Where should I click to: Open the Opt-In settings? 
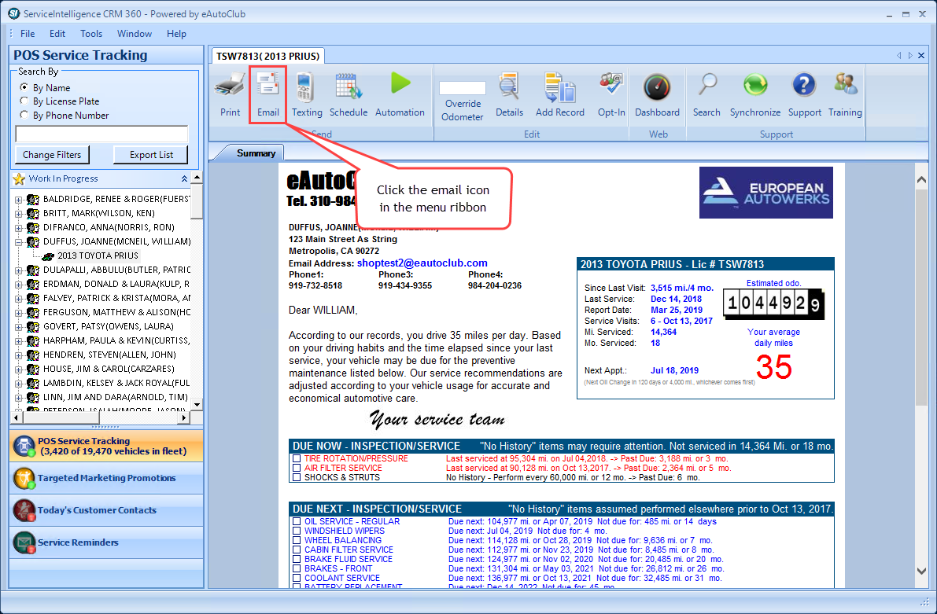(x=611, y=94)
